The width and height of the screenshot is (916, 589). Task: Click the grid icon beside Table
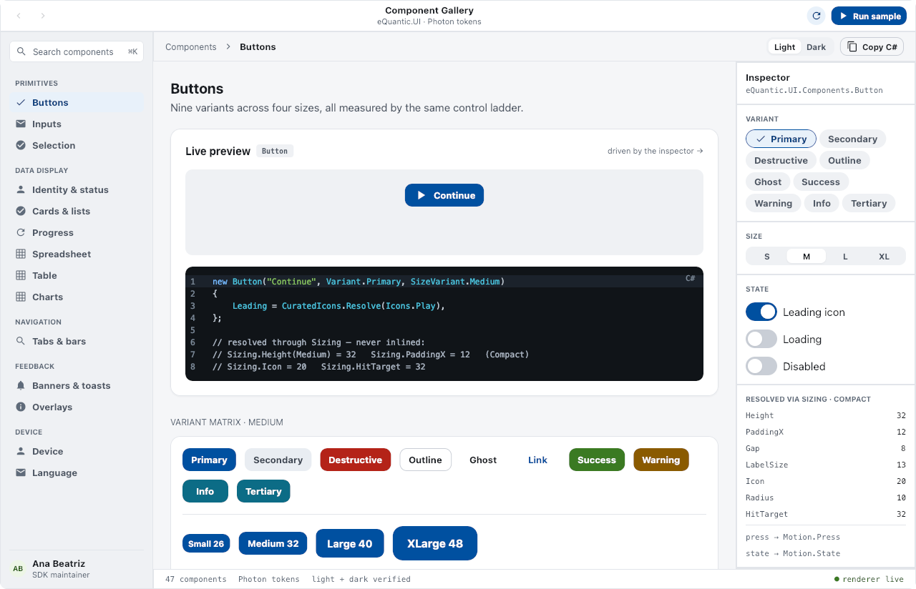click(x=21, y=275)
